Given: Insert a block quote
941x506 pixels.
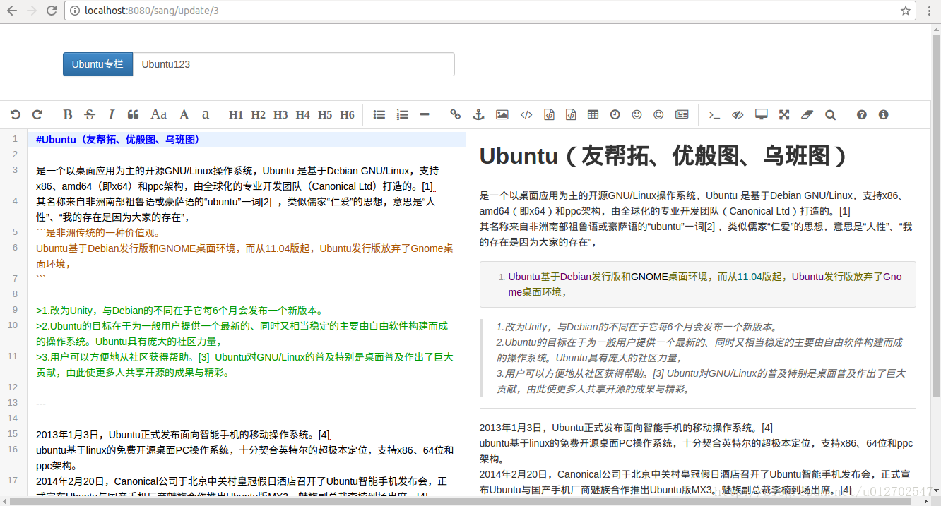Looking at the screenshot, I should 133,114.
